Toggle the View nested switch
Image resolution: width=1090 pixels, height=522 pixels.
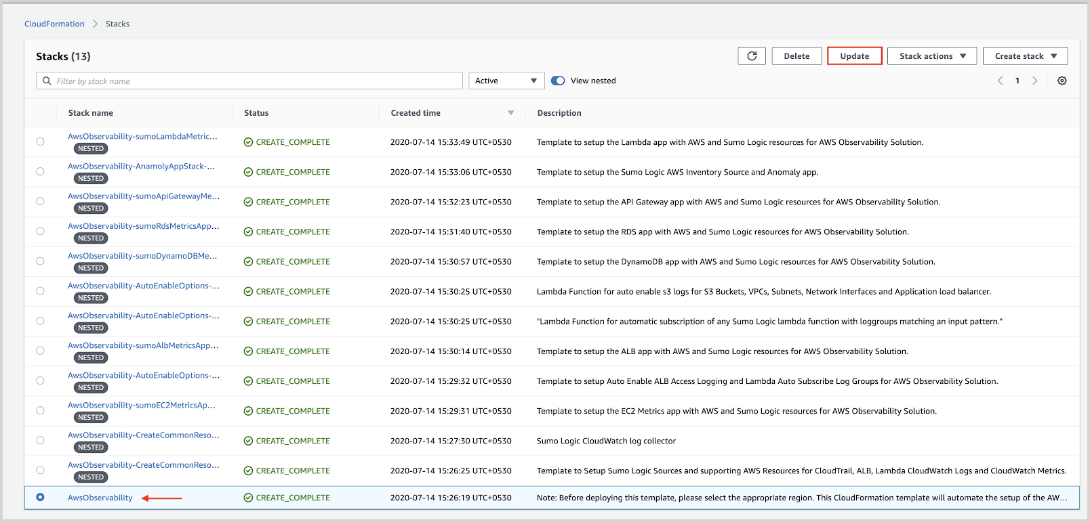point(558,81)
